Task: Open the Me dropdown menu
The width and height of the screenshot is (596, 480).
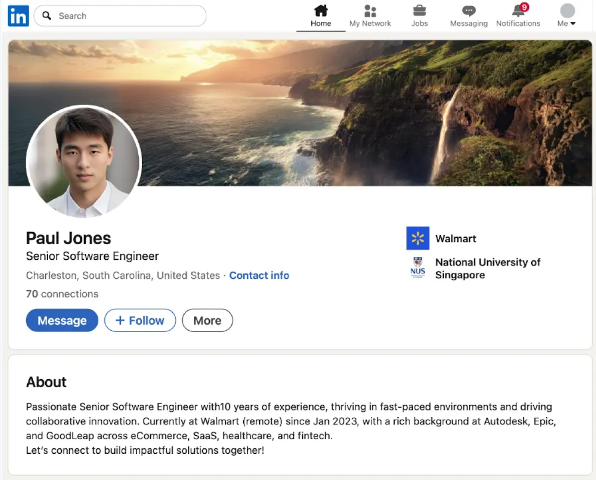Action: pos(566,16)
